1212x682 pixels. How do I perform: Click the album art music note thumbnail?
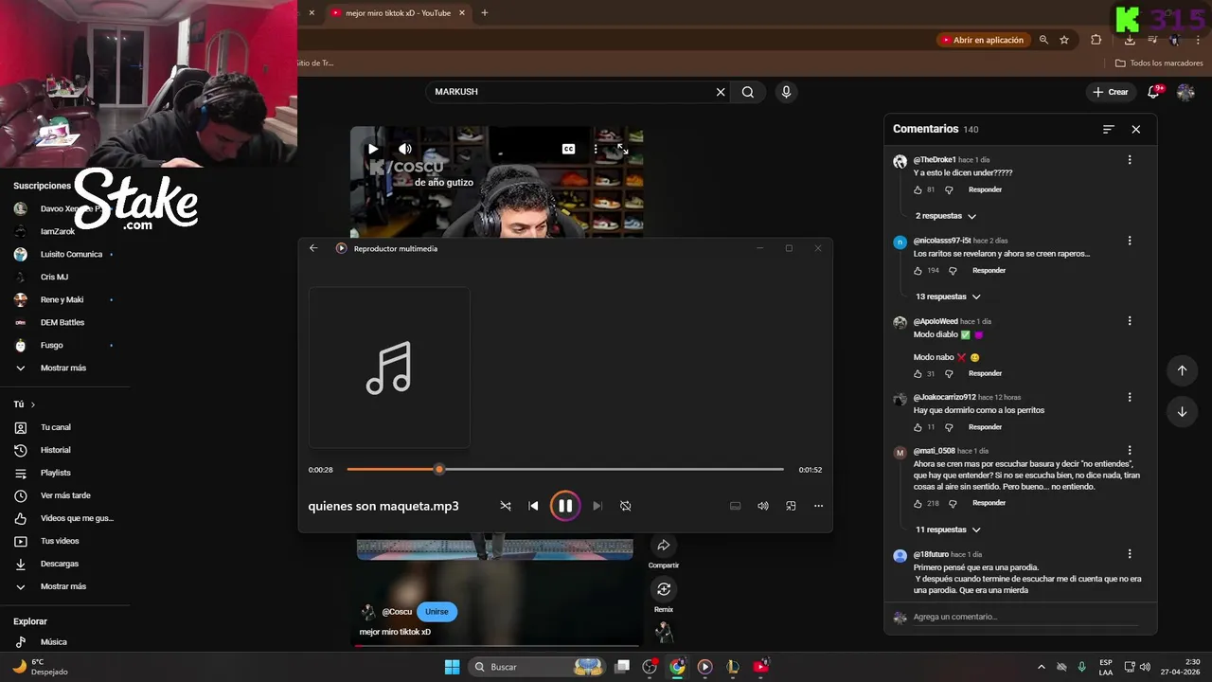pyautogui.click(x=389, y=368)
